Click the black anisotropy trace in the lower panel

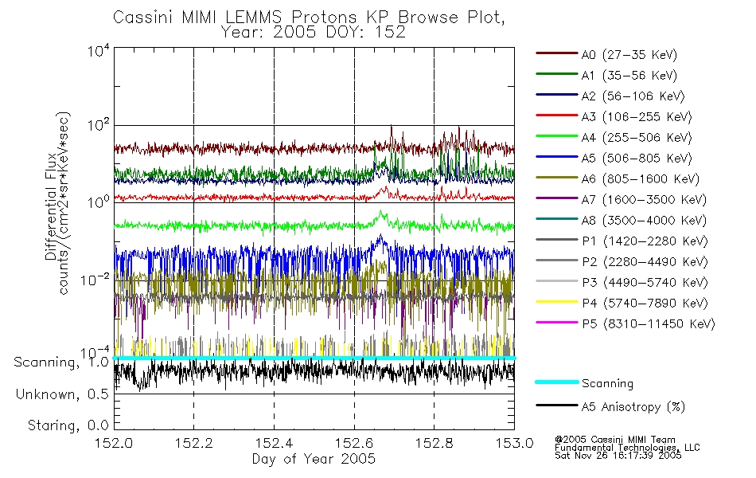[x=314, y=373]
